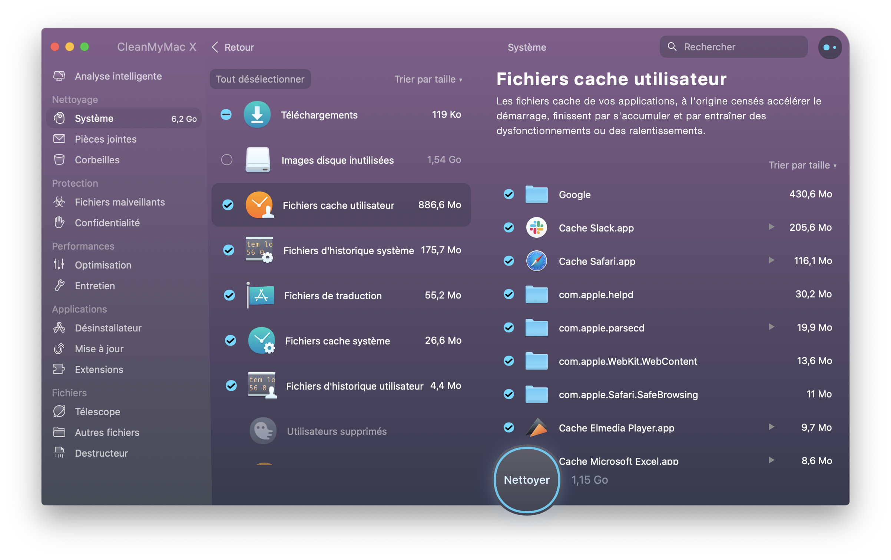The height and width of the screenshot is (560, 891).
Task: Expand com.apple.parsecd disclosure triangle
Action: point(772,327)
